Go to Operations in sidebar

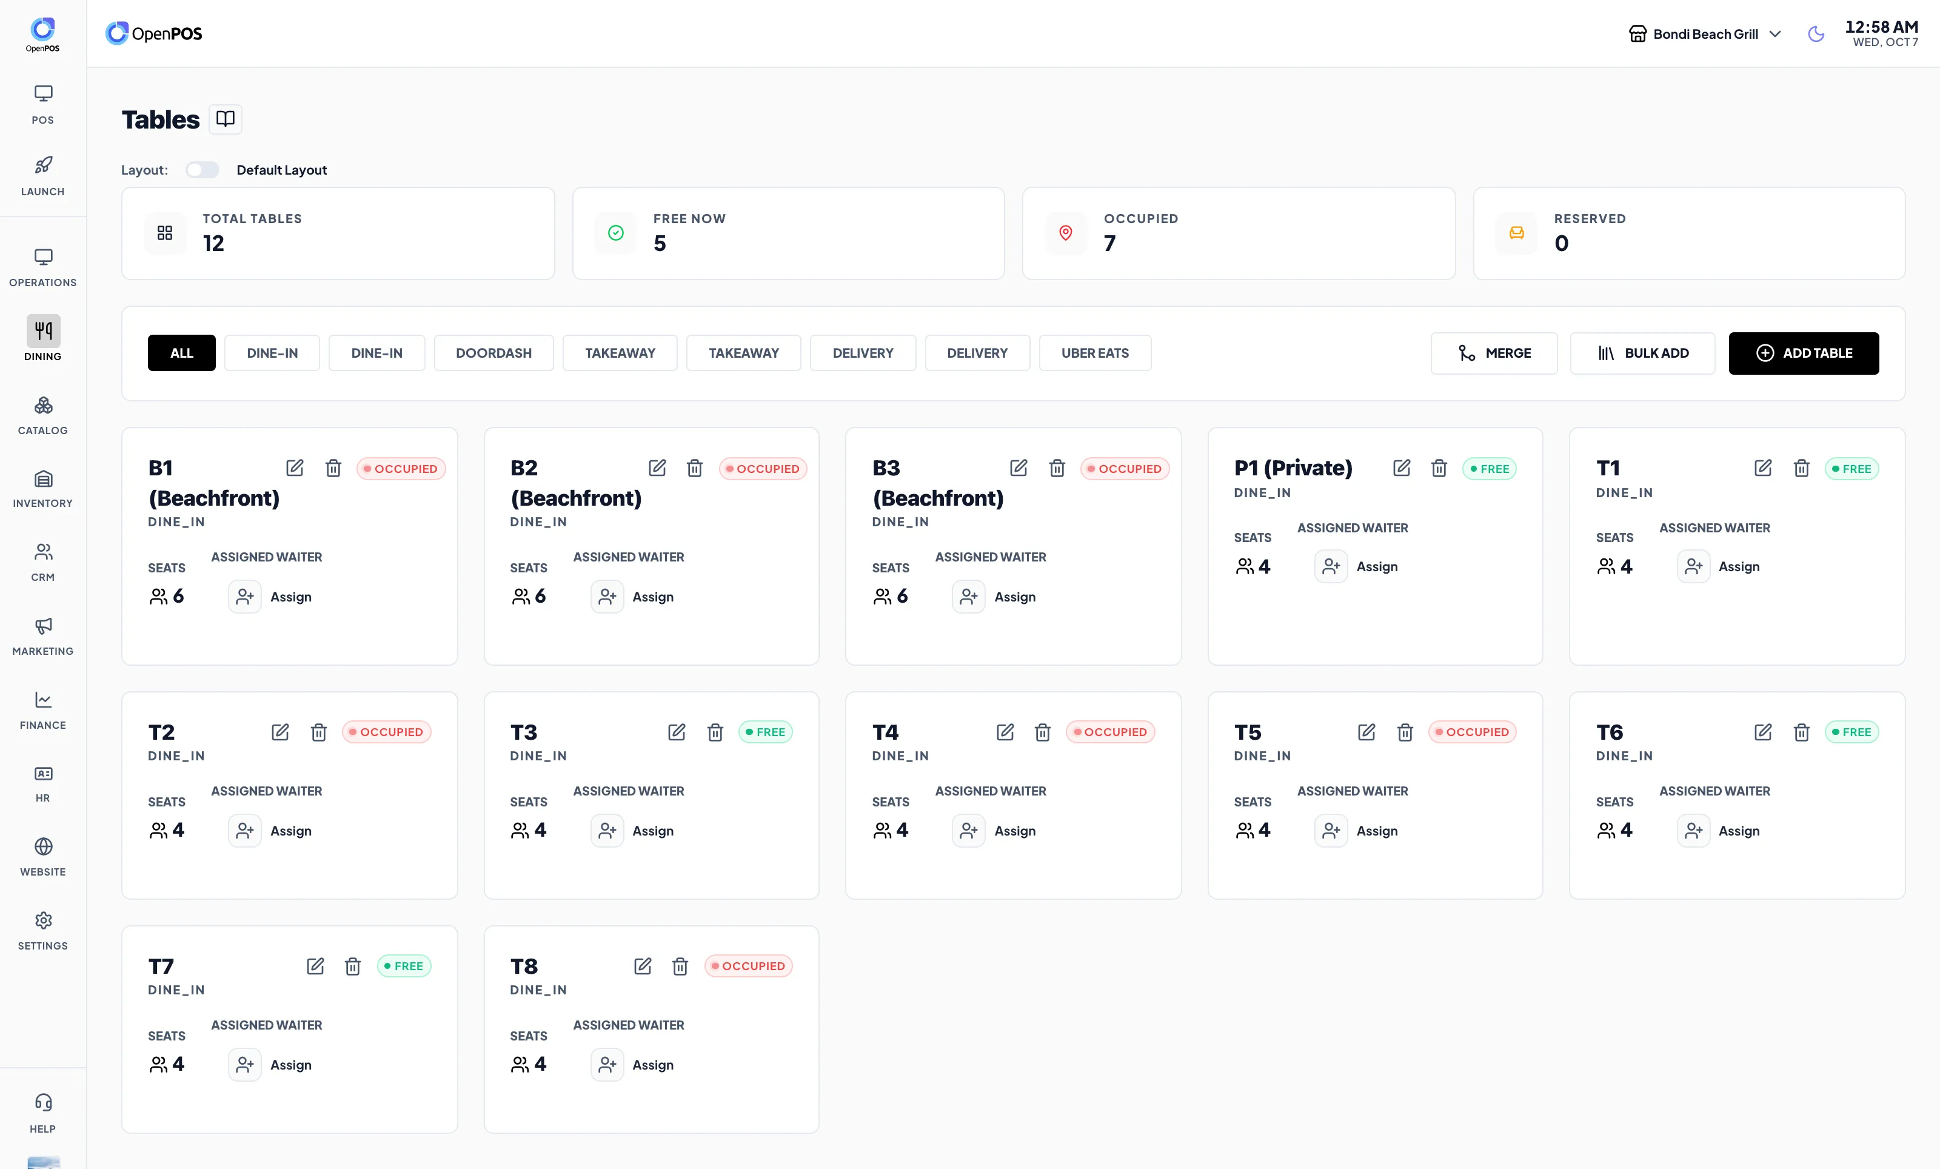[42, 267]
